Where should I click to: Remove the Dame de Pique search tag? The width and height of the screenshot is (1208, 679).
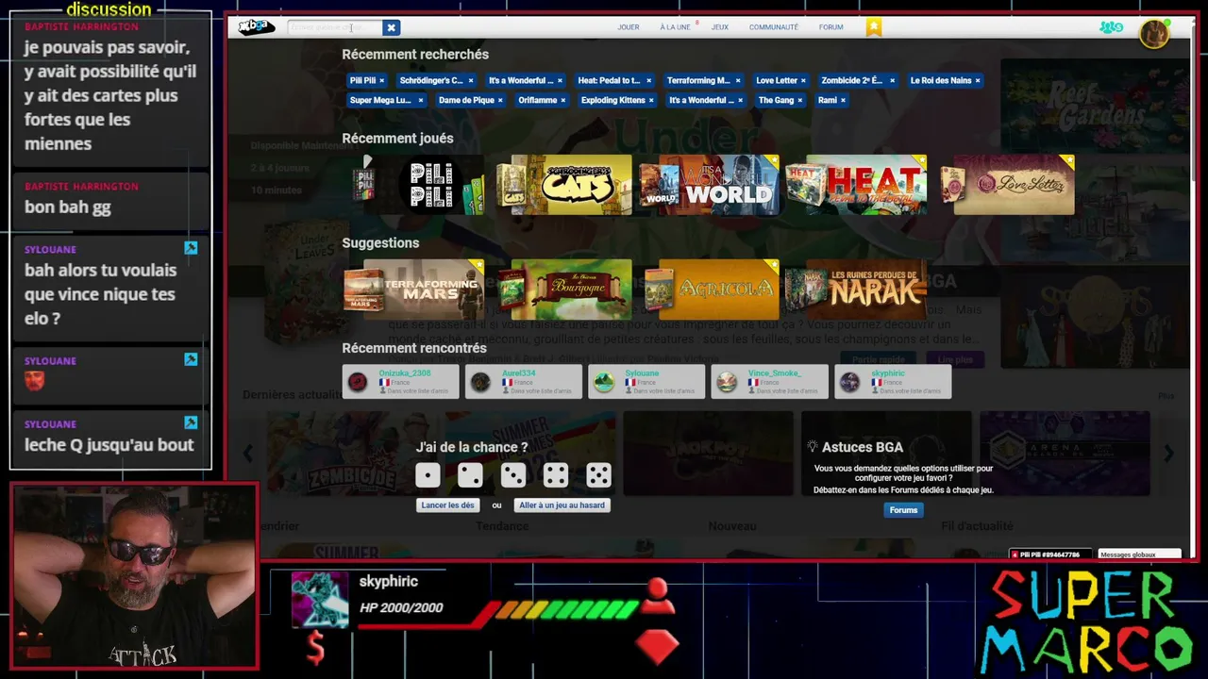click(x=500, y=100)
